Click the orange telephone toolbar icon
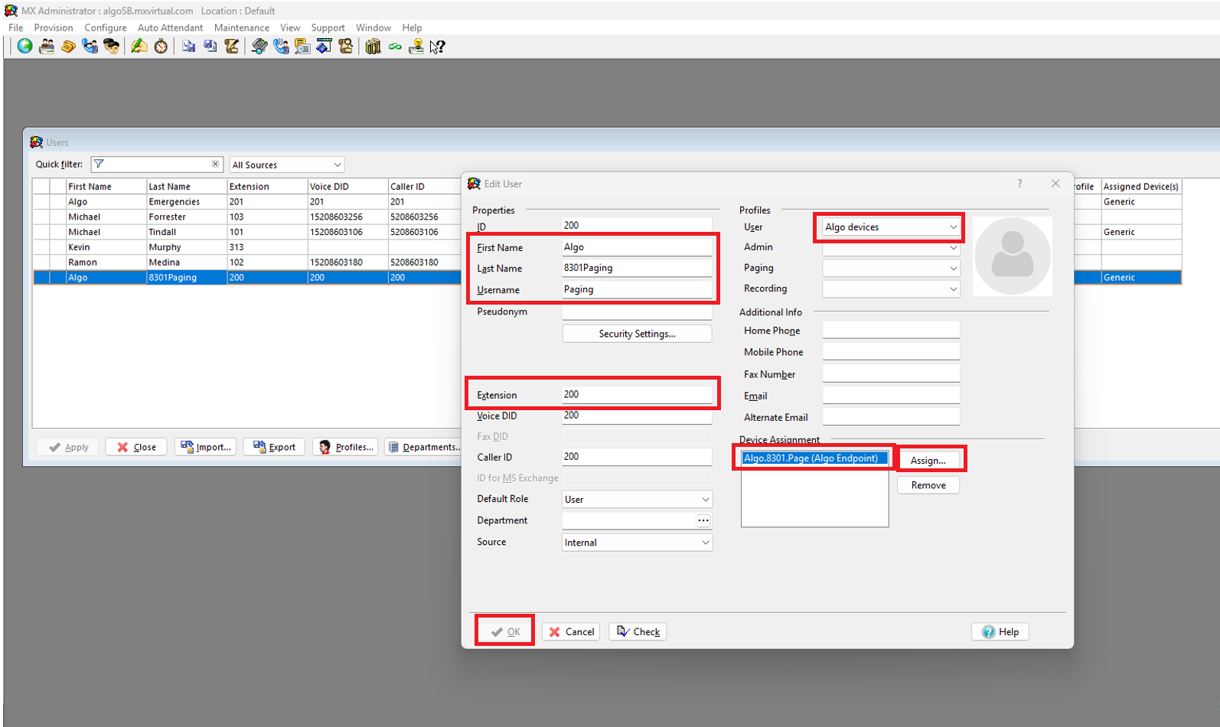This screenshot has width=1220, height=727. 68,47
